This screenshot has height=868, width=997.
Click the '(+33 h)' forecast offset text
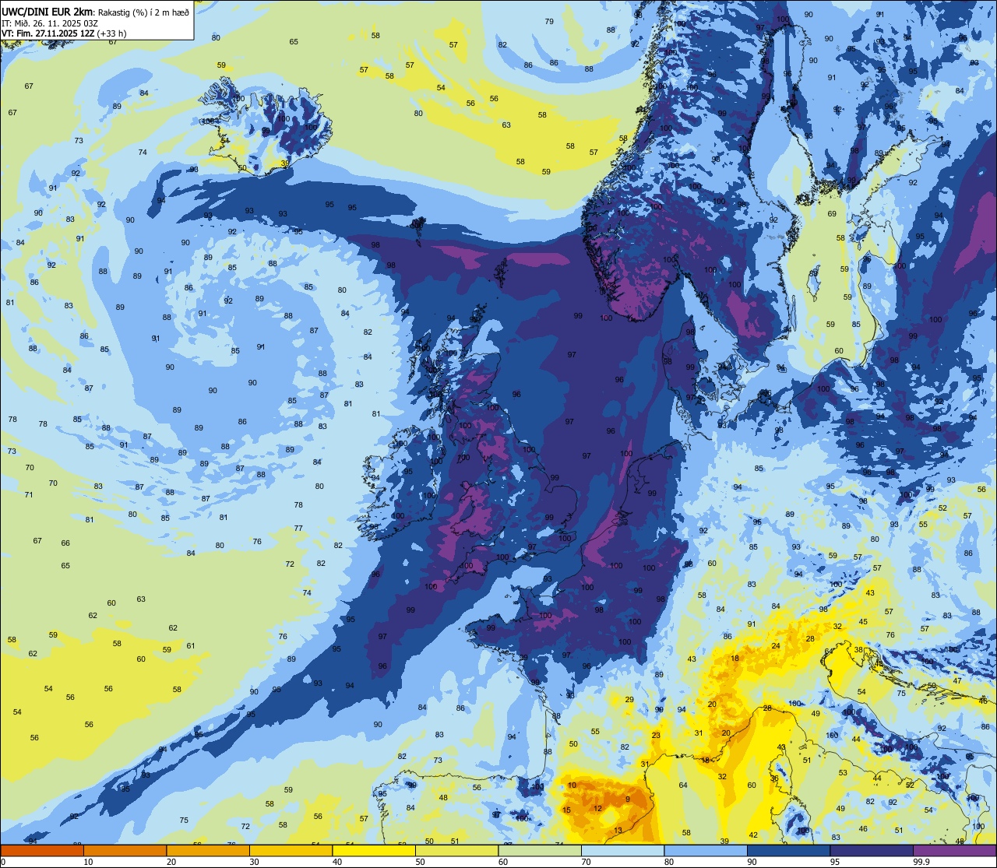click(110, 33)
